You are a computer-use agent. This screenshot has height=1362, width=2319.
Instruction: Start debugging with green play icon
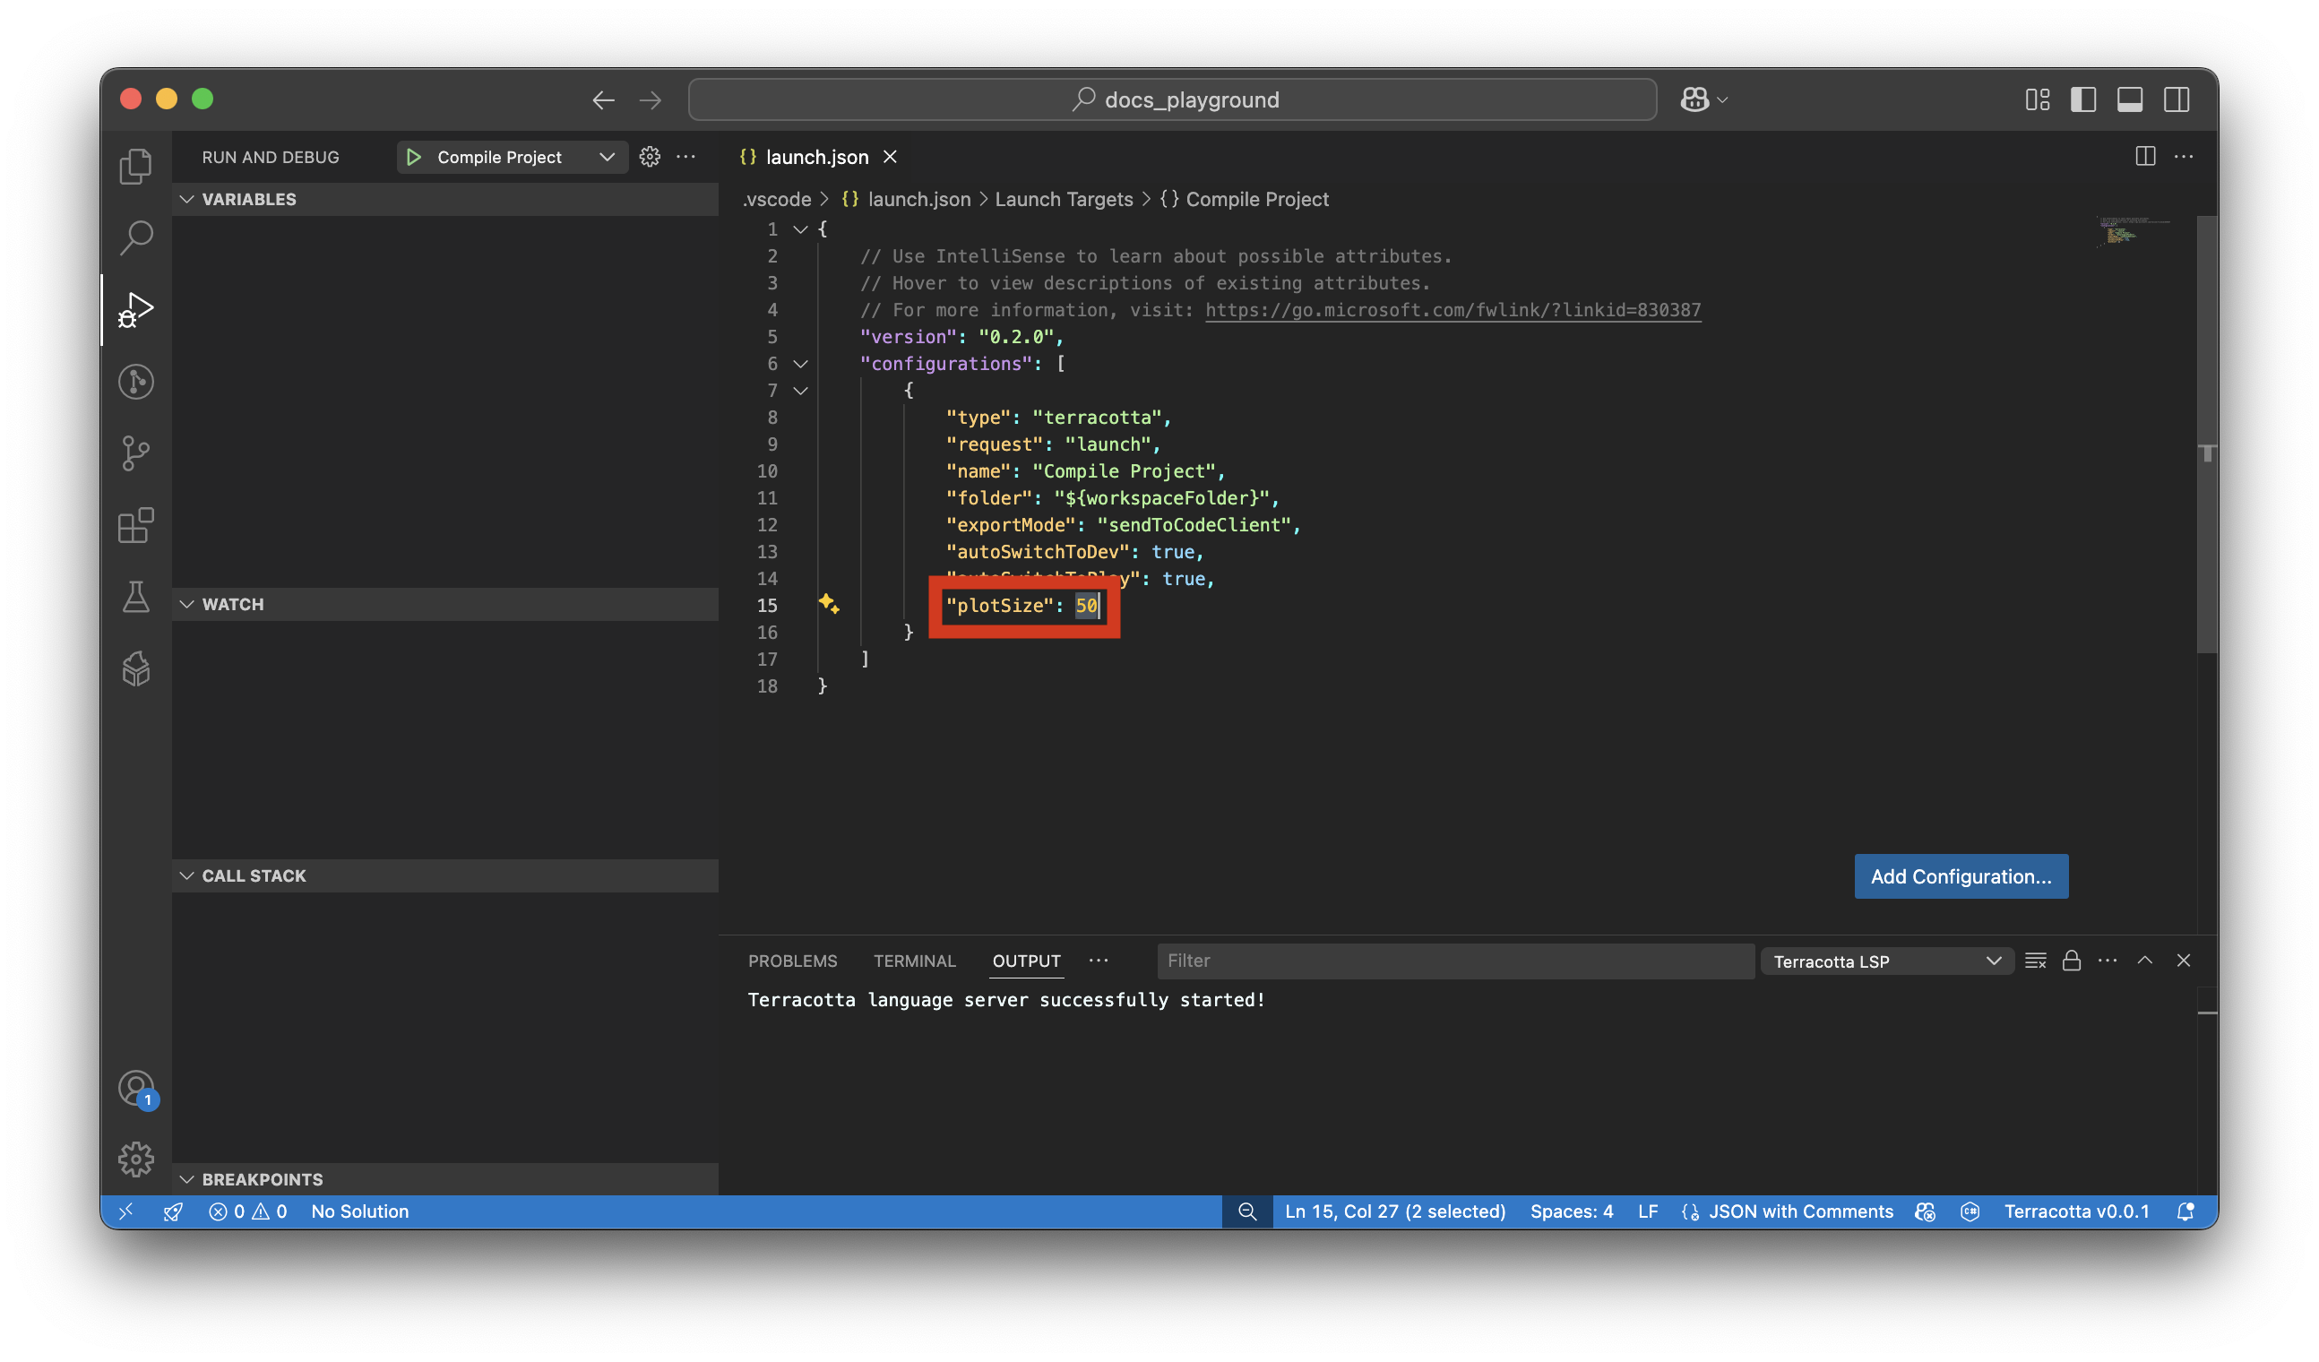tap(414, 158)
